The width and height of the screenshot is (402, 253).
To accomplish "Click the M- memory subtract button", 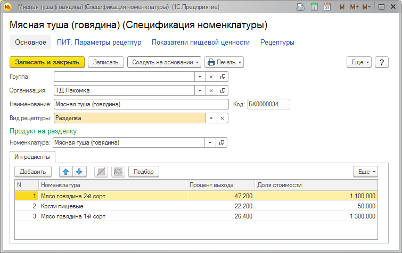I will coord(366,7).
